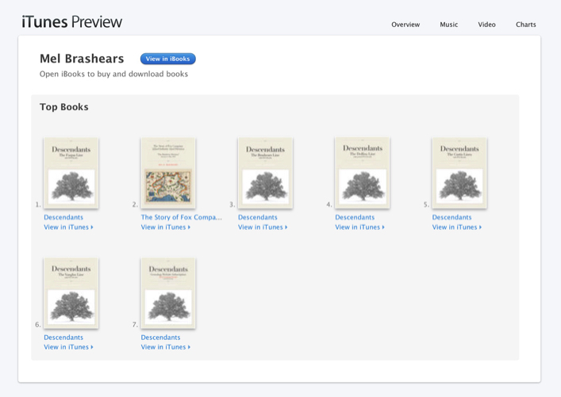
Task: Open book cover ranked number 5
Action: [x=459, y=173]
